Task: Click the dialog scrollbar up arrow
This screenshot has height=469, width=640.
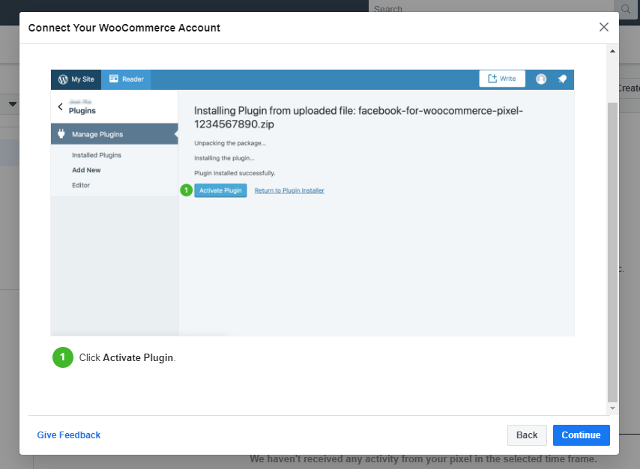Action: coord(612,51)
